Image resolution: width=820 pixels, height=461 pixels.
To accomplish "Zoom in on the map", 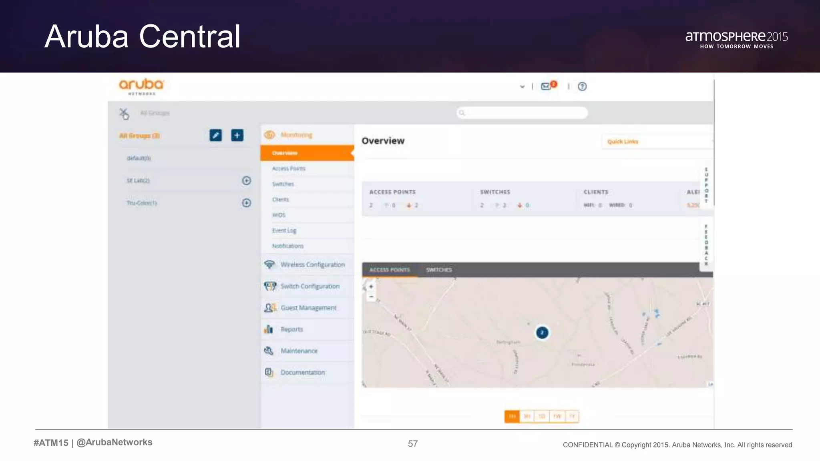I will coord(371,287).
